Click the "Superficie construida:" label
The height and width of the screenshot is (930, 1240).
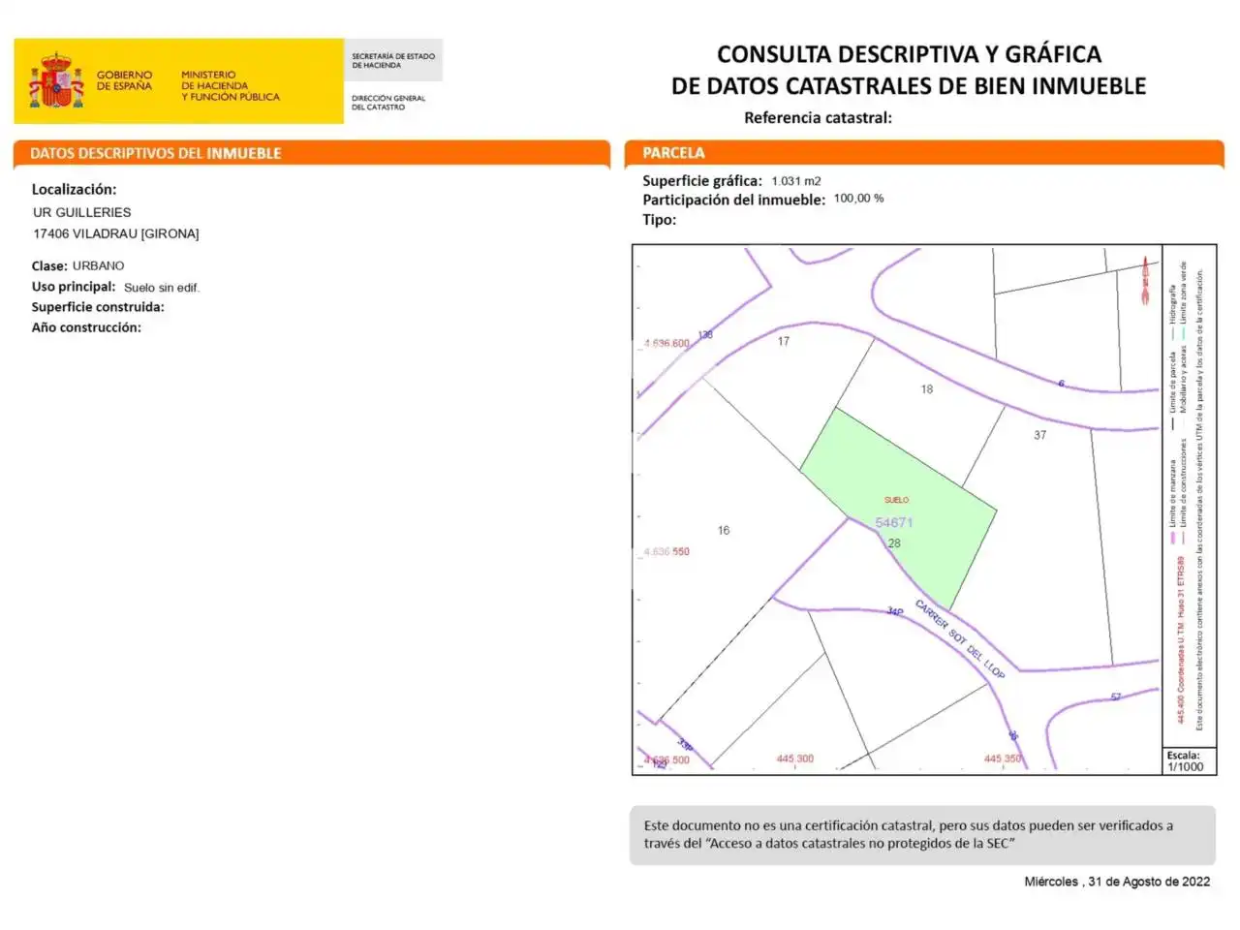coord(98,307)
